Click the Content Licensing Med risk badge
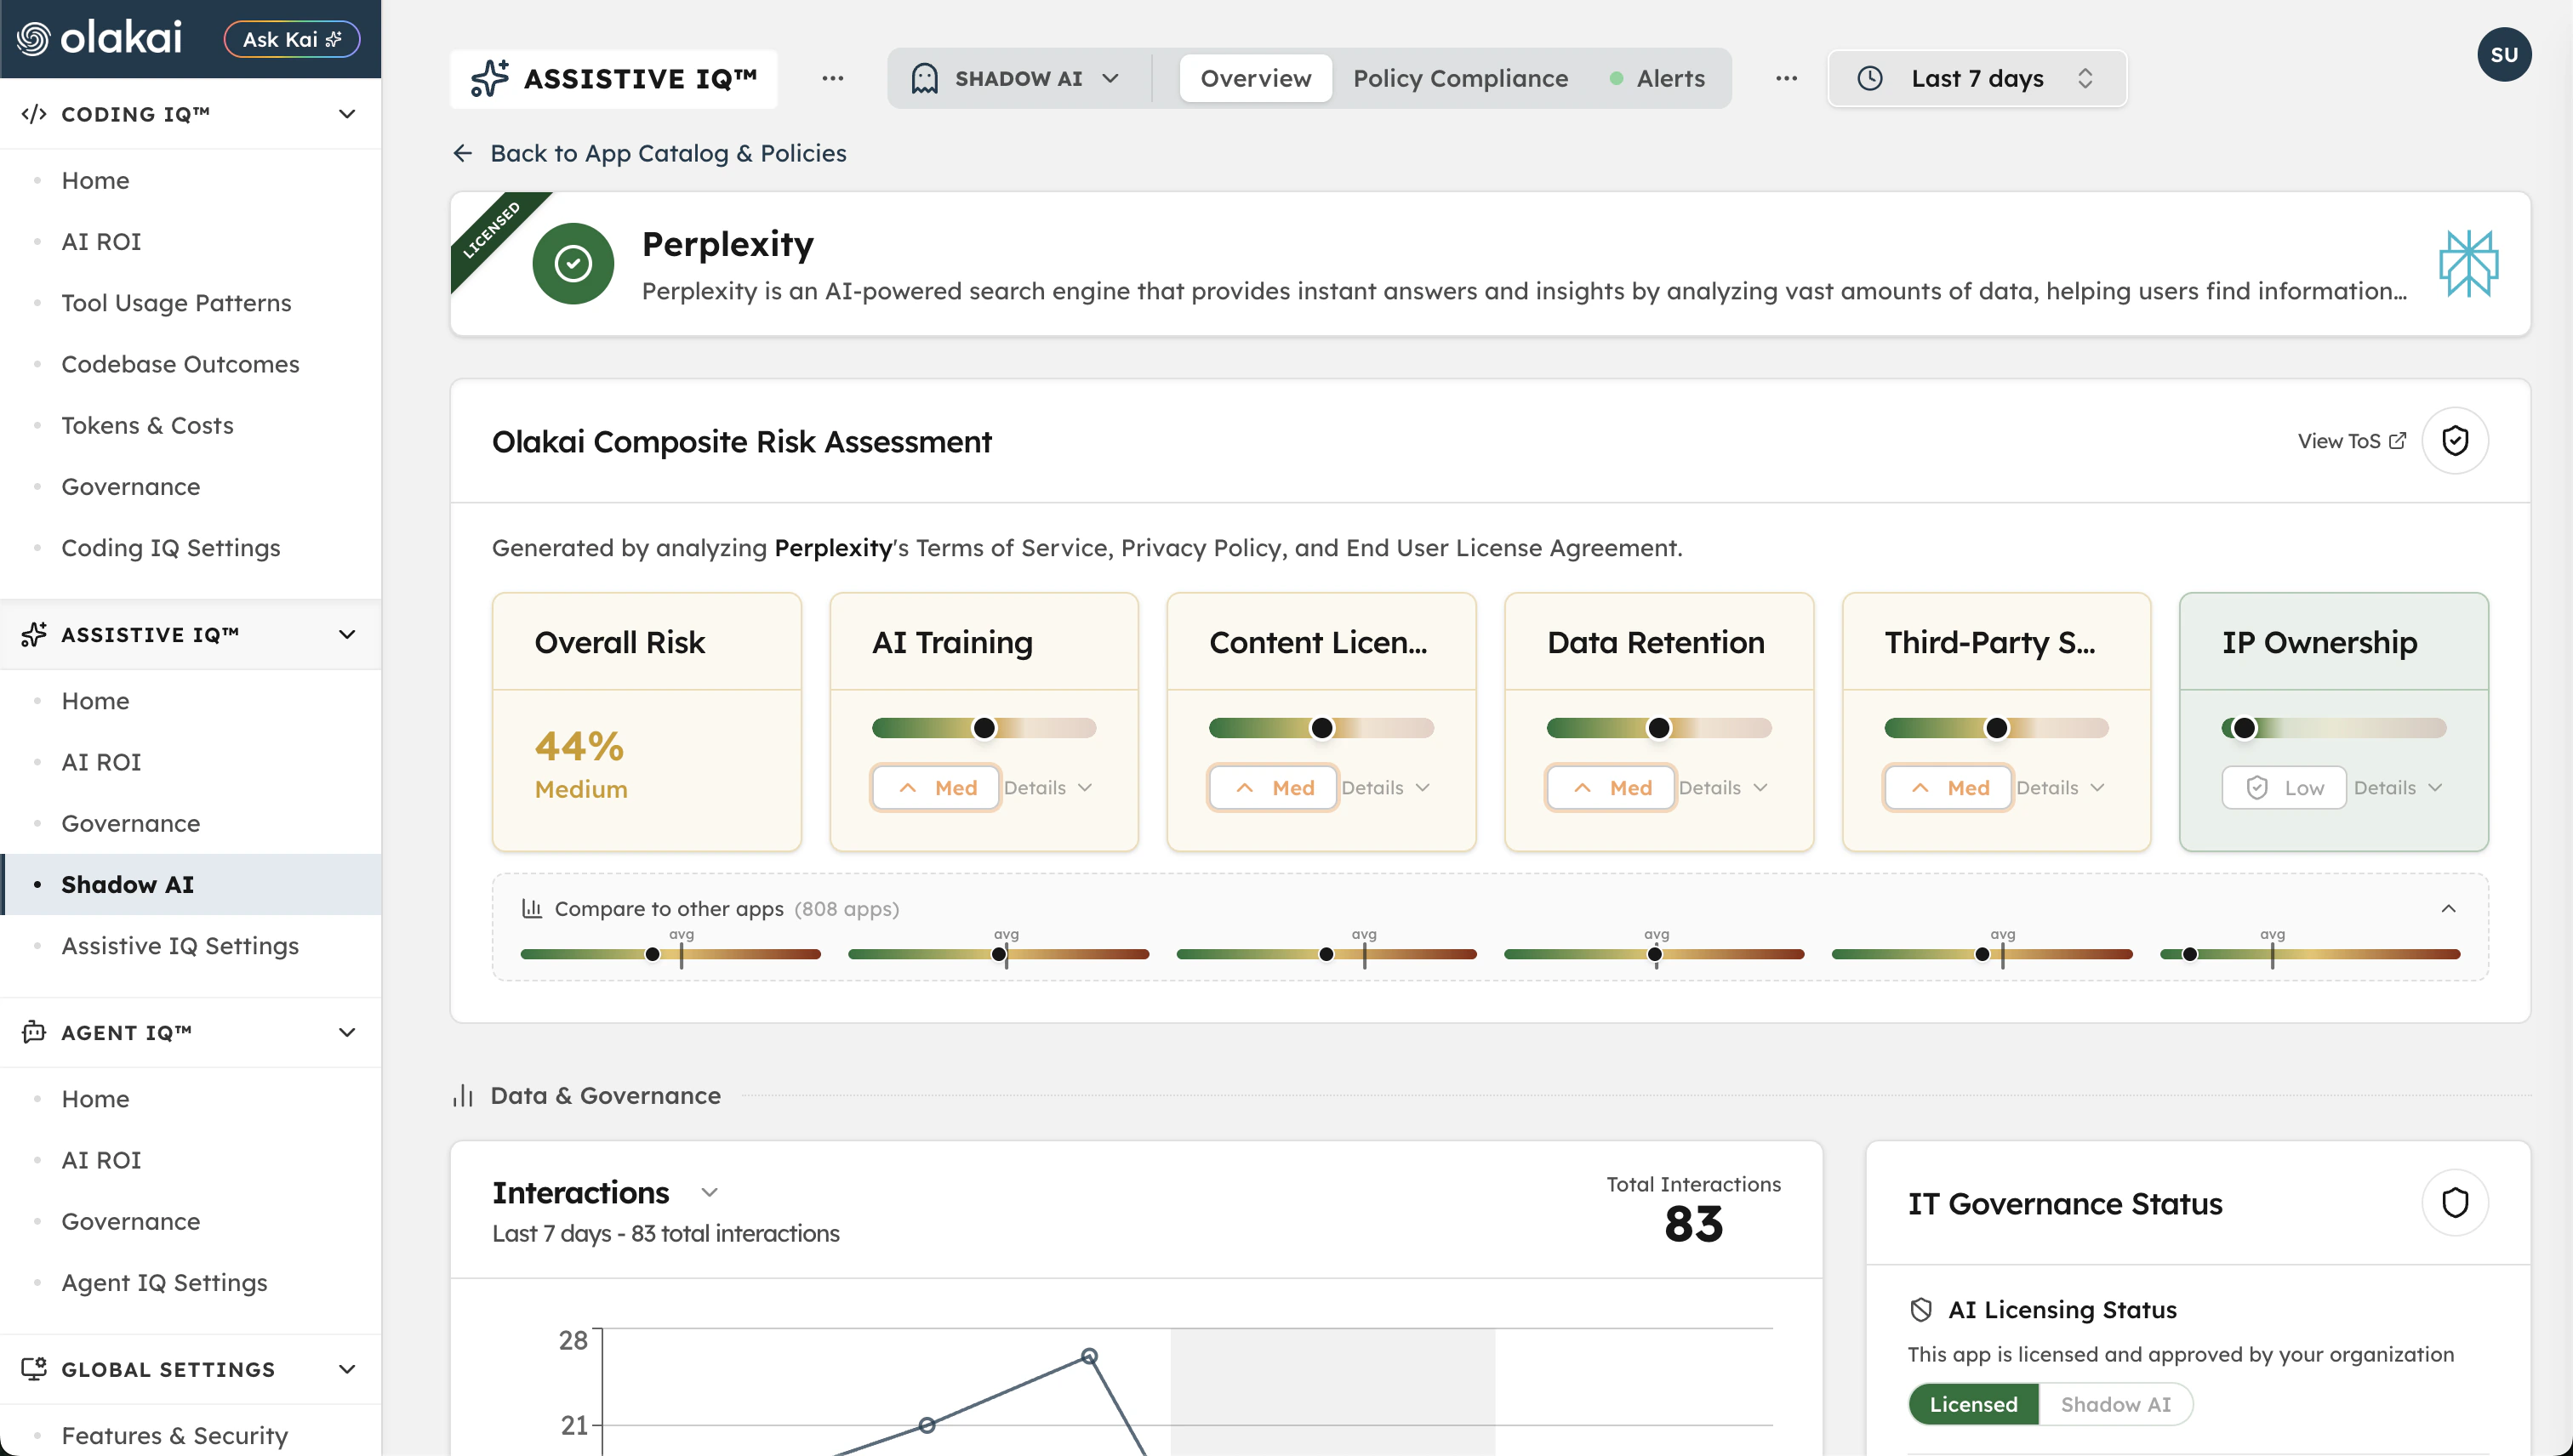The width and height of the screenshot is (2573, 1456). (1274, 787)
